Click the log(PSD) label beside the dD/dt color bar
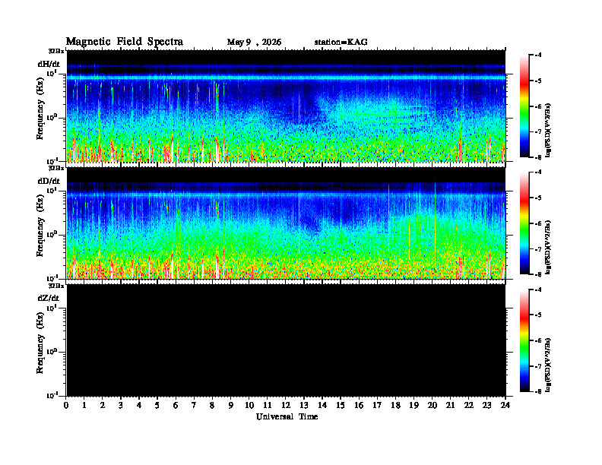The width and height of the screenshot is (602, 465). pos(548,248)
